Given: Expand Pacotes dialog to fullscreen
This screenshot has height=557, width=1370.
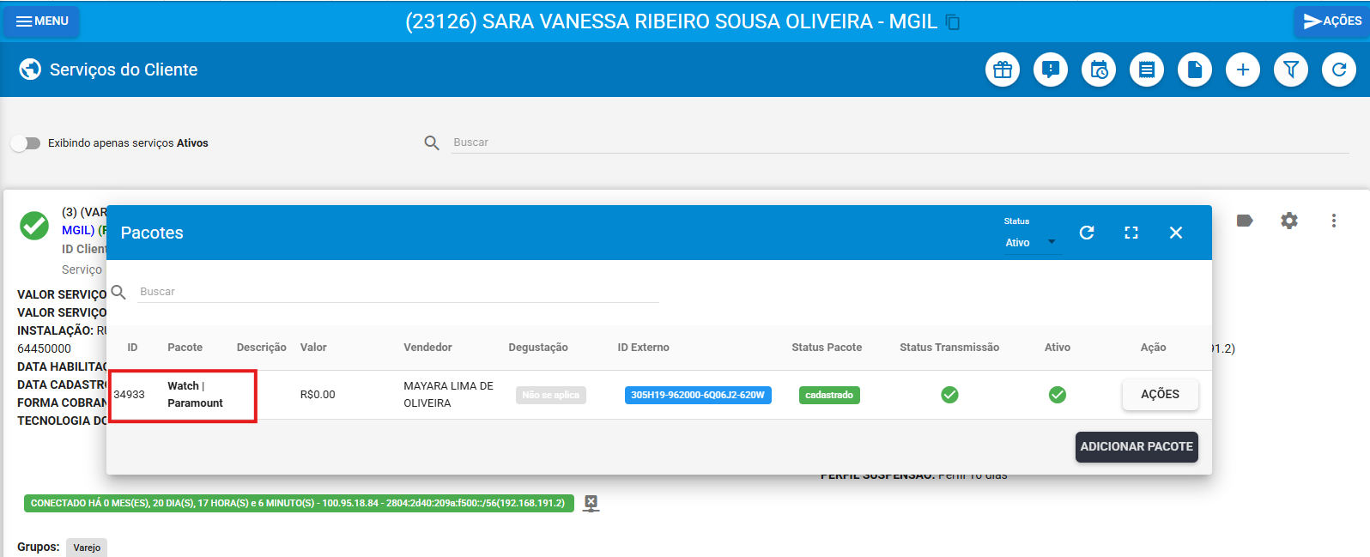Looking at the screenshot, I should [x=1131, y=233].
